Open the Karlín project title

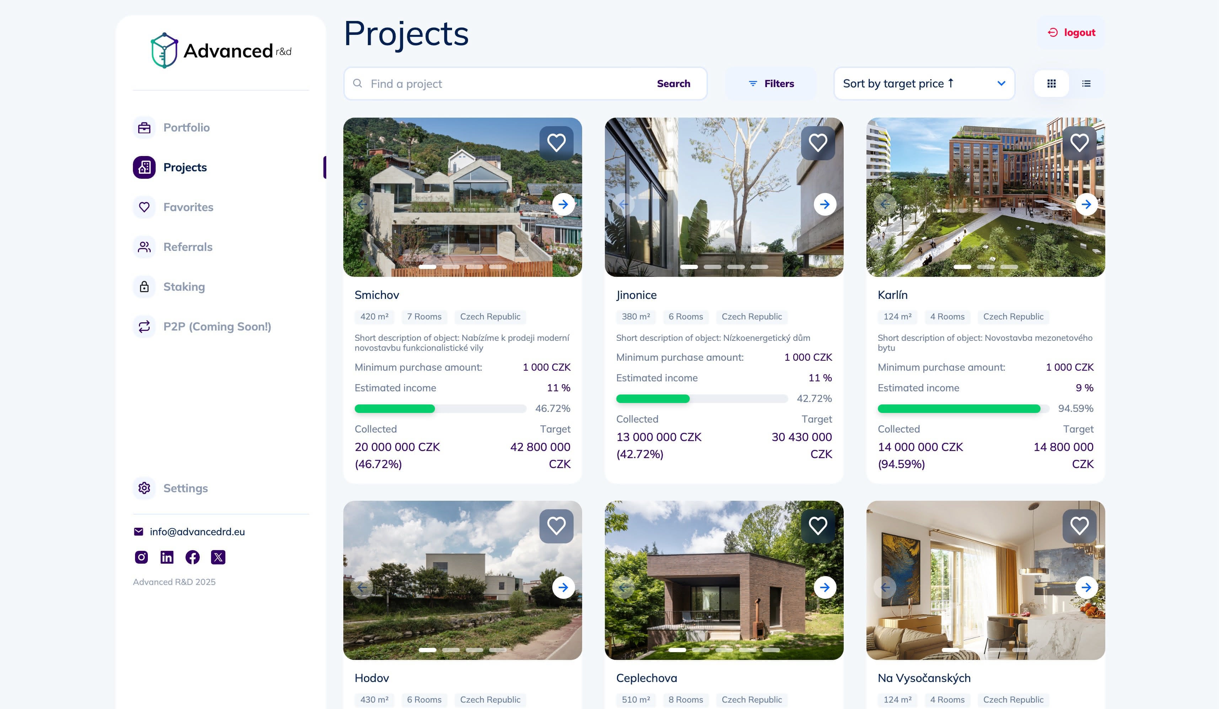pos(892,295)
